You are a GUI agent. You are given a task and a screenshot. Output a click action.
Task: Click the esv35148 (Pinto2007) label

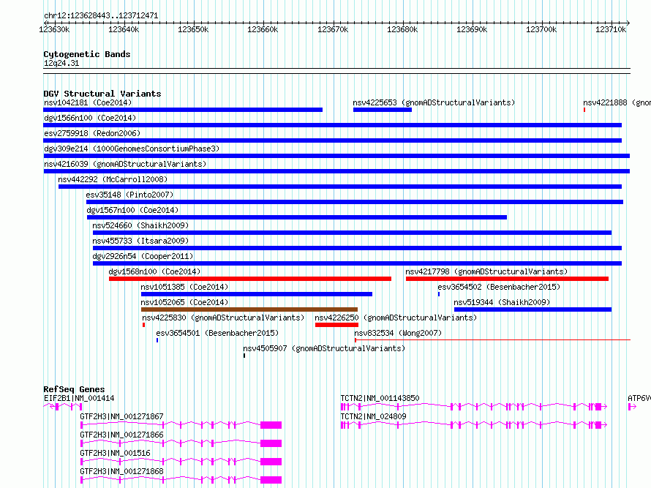[129, 195]
